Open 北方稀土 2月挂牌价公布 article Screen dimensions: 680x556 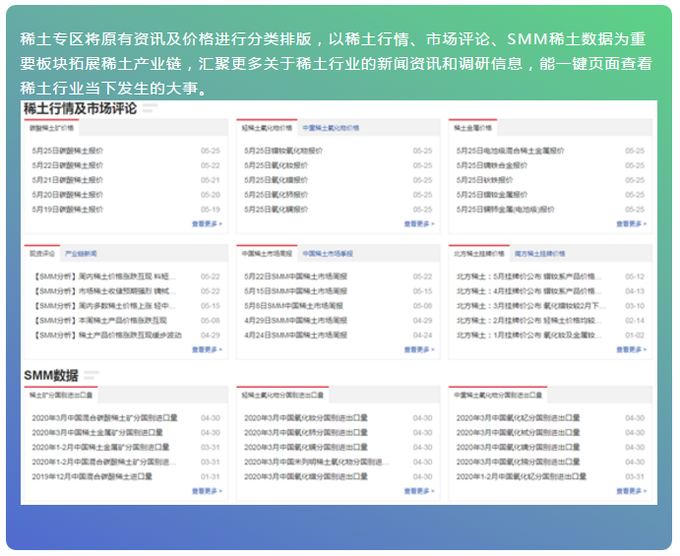point(528,321)
